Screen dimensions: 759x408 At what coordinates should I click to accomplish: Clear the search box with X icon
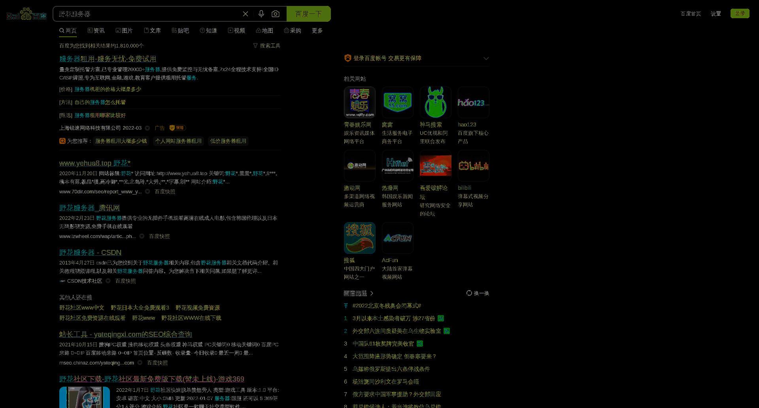click(x=245, y=14)
